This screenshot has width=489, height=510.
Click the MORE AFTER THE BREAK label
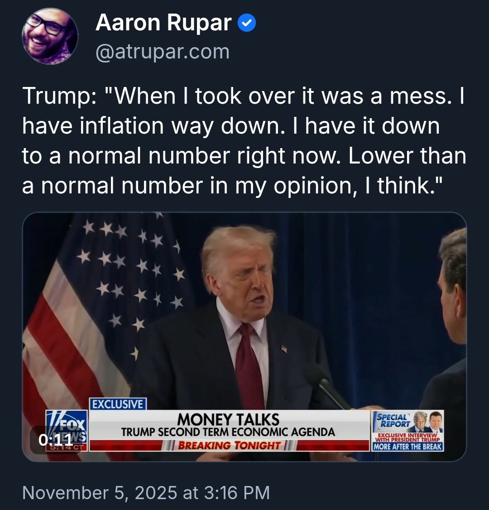coord(407,446)
